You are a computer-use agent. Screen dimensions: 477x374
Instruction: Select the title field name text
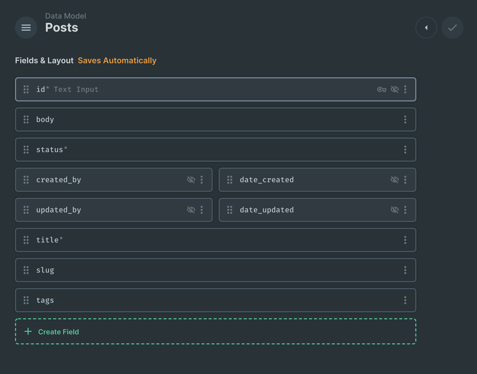(47, 240)
